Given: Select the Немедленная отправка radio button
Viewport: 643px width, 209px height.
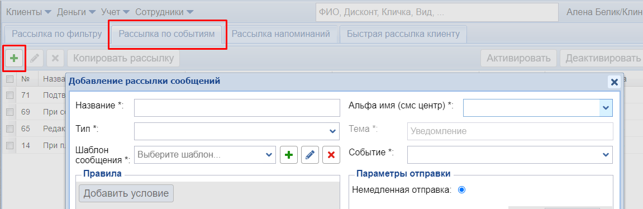Looking at the screenshot, I should pyautogui.click(x=462, y=189).
